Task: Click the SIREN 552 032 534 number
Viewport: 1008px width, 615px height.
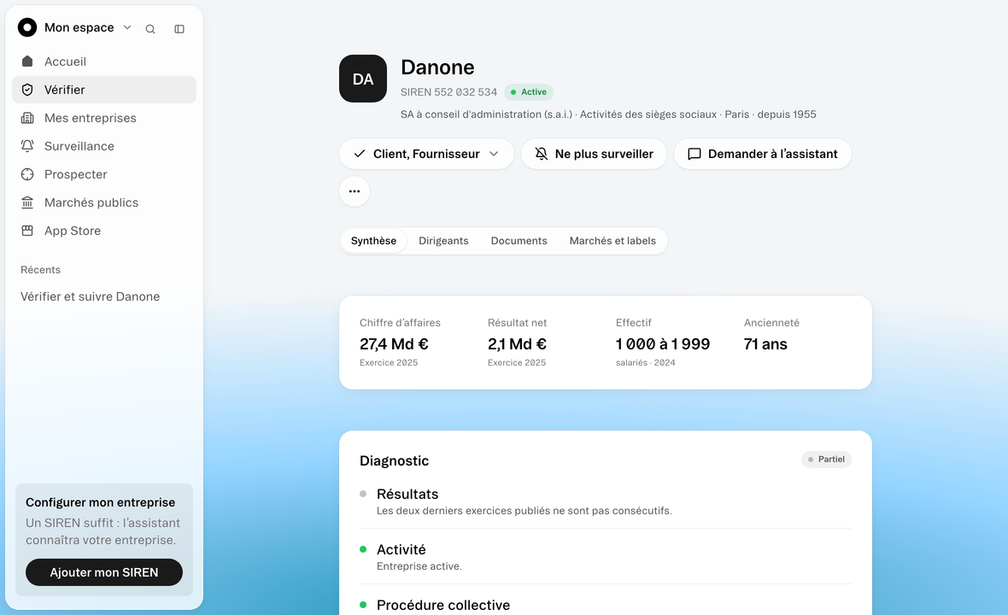Action: 448,92
